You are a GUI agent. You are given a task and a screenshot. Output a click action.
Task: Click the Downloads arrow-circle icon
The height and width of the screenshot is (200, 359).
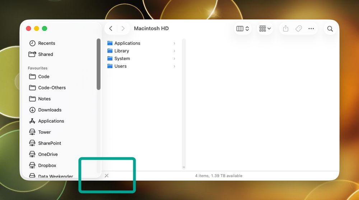[x=32, y=110]
